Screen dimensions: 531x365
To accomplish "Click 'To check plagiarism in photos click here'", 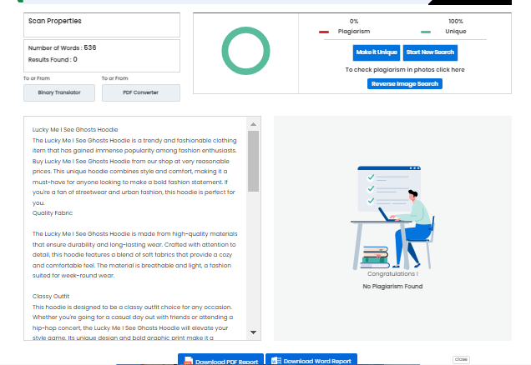I will 405,70.
